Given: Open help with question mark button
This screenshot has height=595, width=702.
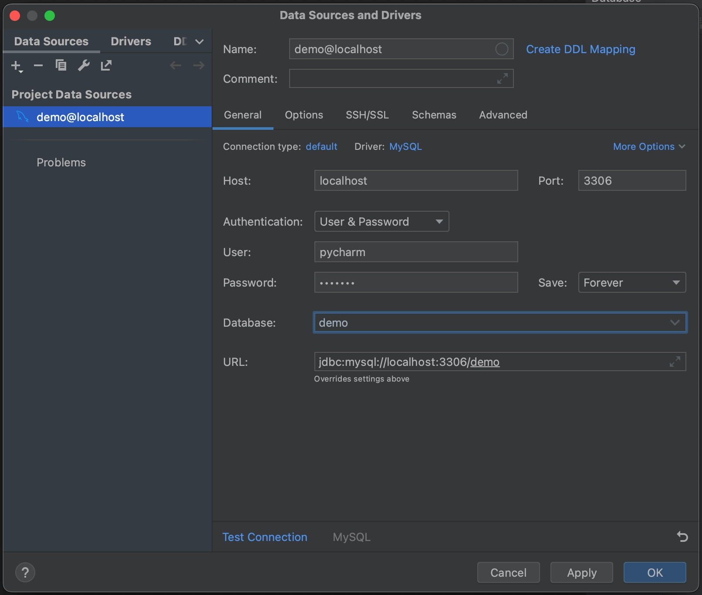Looking at the screenshot, I should tap(25, 572).
